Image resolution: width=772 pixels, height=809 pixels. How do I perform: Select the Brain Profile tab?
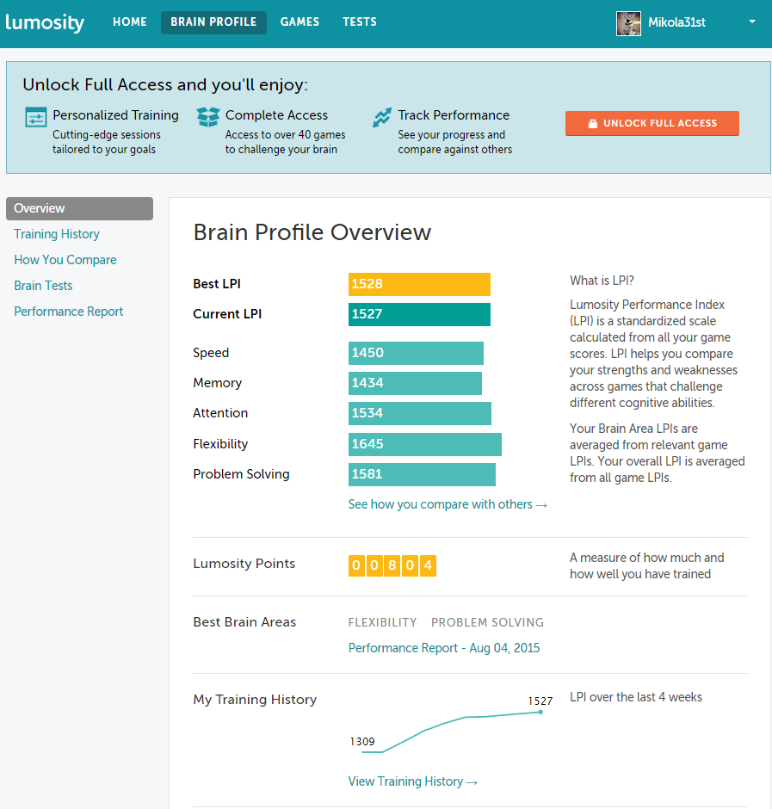click(x=213, y=22)
